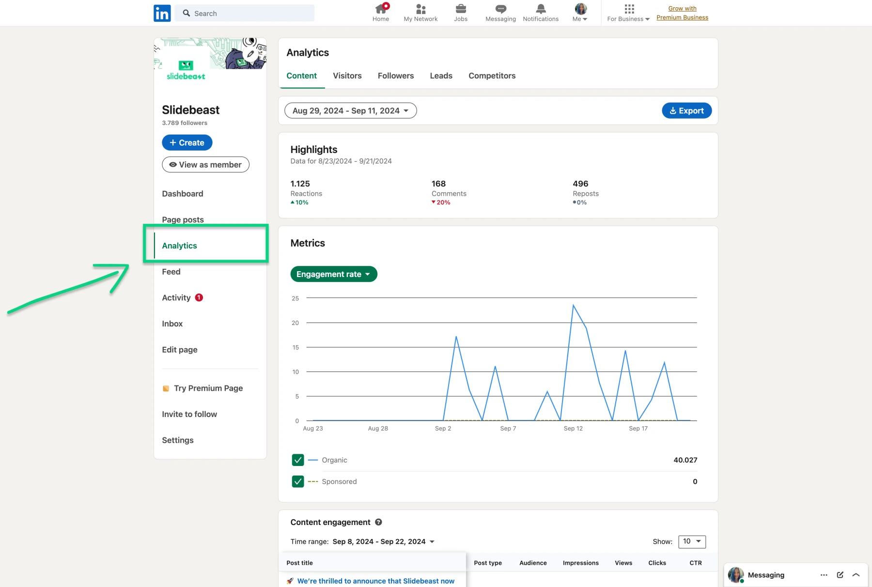Viewport: 872px width, 587px height.
Task: Collapse the Messaging panel chevron
Action: pos(856,575)
